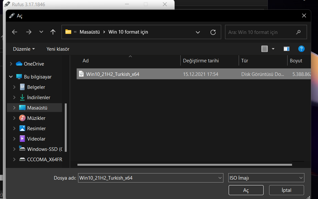Screen dimensions: 318x199
Task: Expand the OneDrive tree node
Action: tap(11, 64)
